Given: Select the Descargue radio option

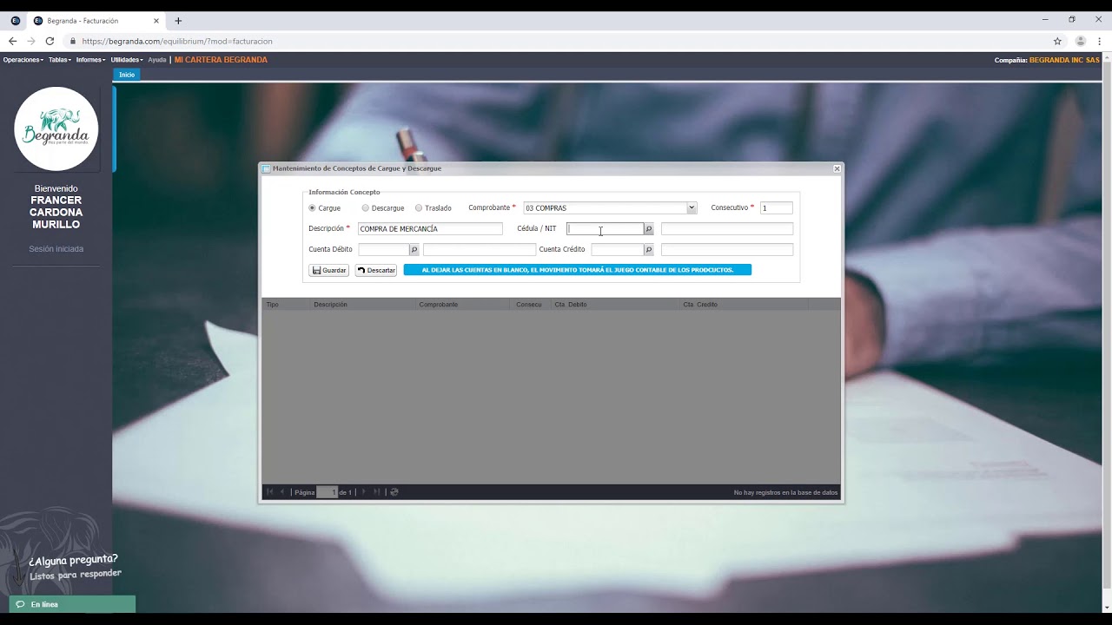Looking at the screenshot, I should (x=366, y=208).
